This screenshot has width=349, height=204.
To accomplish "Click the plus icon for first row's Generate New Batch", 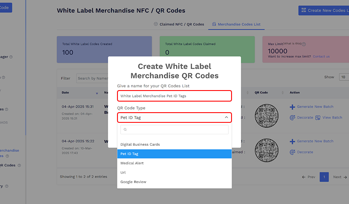I will (x=292, y=107).
